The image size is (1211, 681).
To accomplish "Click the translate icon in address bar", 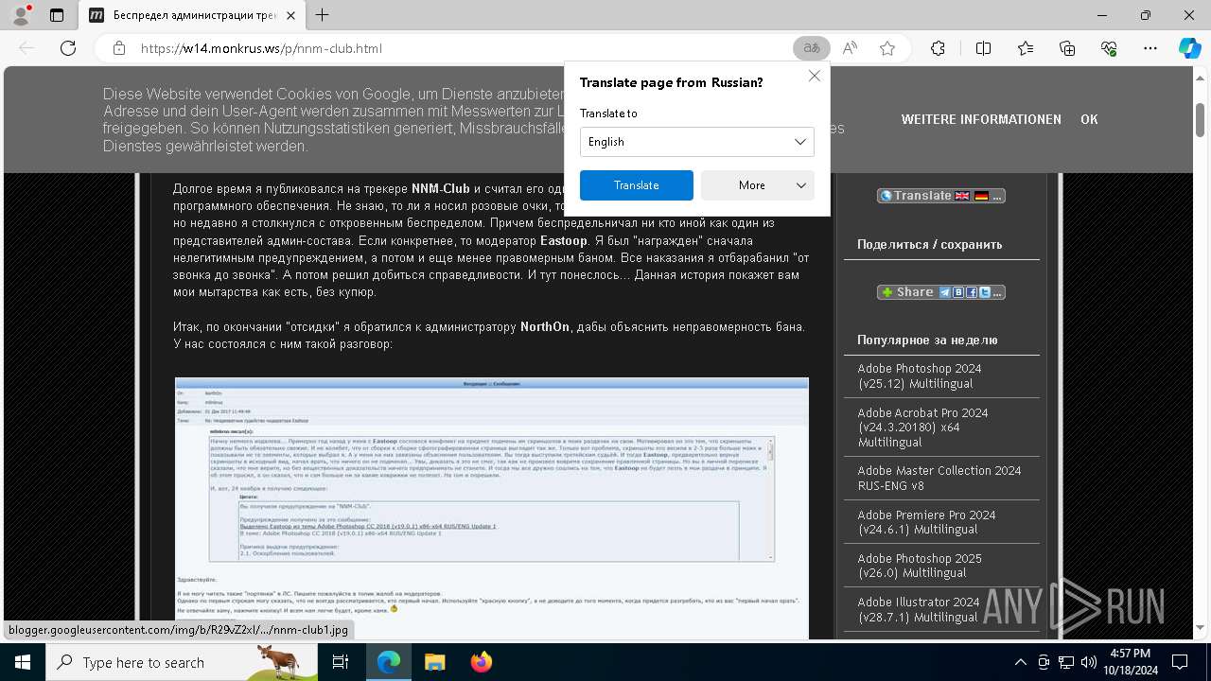I will click(811, 48).
